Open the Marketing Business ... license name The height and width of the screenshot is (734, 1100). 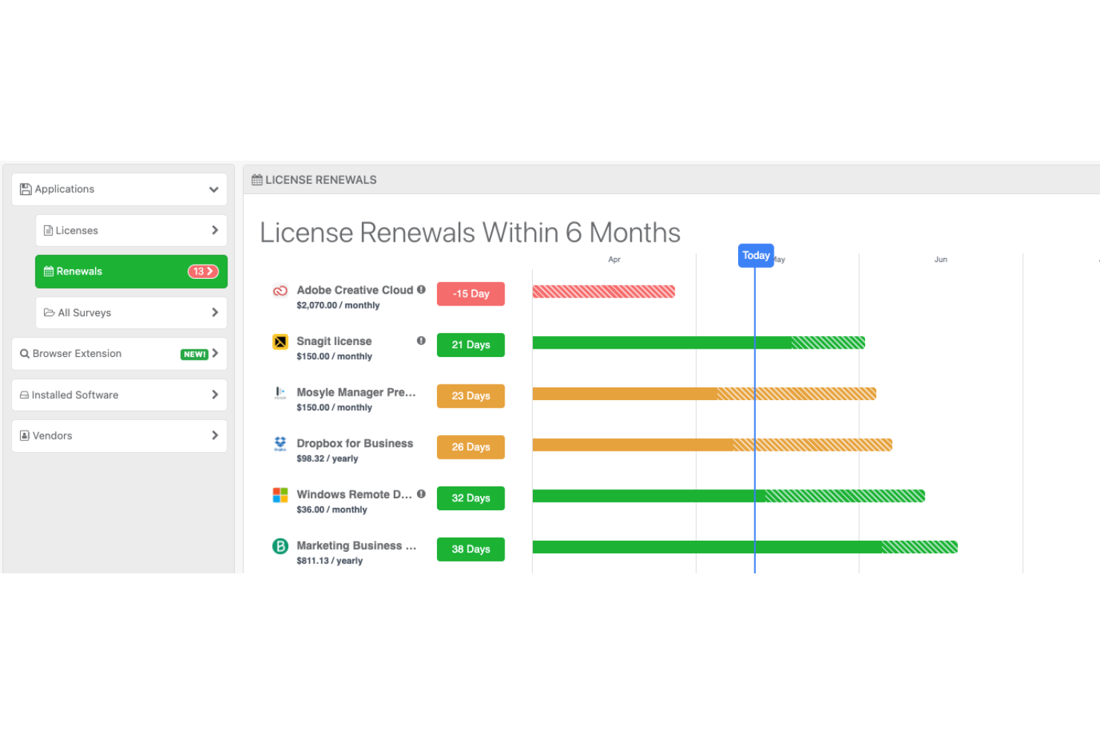coord(356,545)
